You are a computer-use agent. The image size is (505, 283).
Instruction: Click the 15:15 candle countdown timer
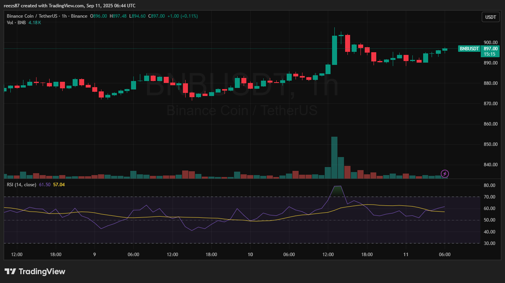click(489, 54)
